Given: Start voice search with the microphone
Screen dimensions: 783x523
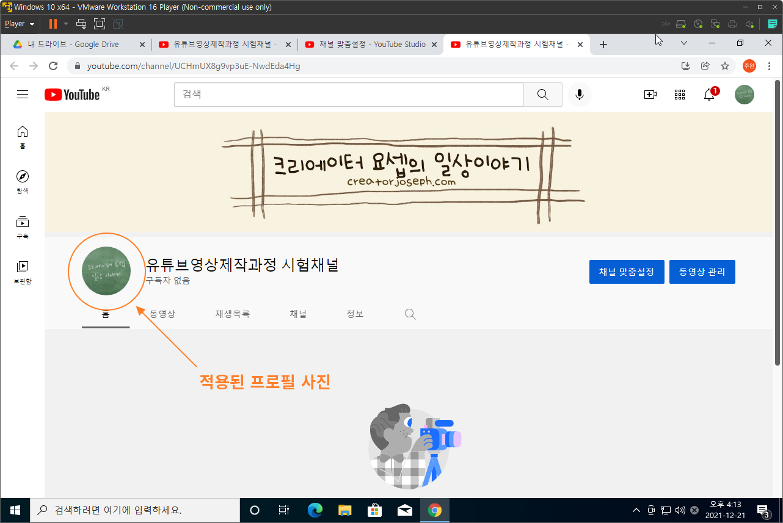Looking at the screenshot, I should tap(580, 95).
